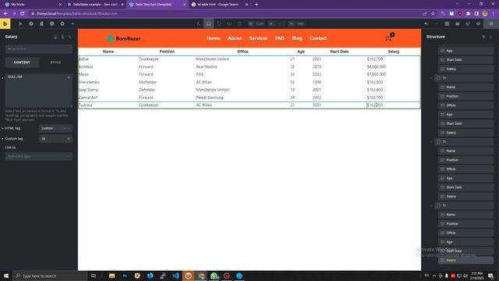Open the Link to type dropdown
Image resolution: width=499 pixels, height=281 pixels.
pos(38,156)
